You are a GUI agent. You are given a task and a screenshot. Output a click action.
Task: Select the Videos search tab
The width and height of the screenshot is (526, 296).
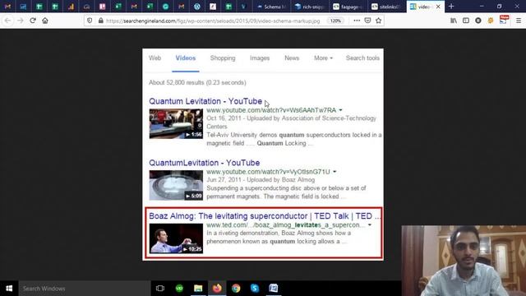pos(186,58)
